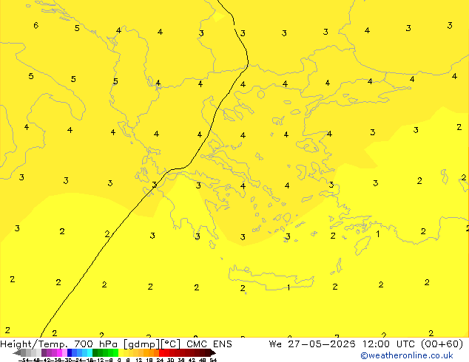The image size is (469, 362).
Task: Click the '0' label under the color scale
Action: (119, 361)
